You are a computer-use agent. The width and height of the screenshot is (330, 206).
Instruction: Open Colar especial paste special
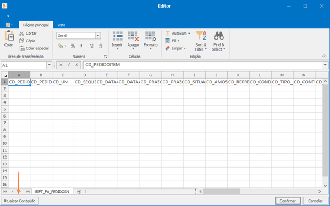pyautogui.click(x=34, y=48)
